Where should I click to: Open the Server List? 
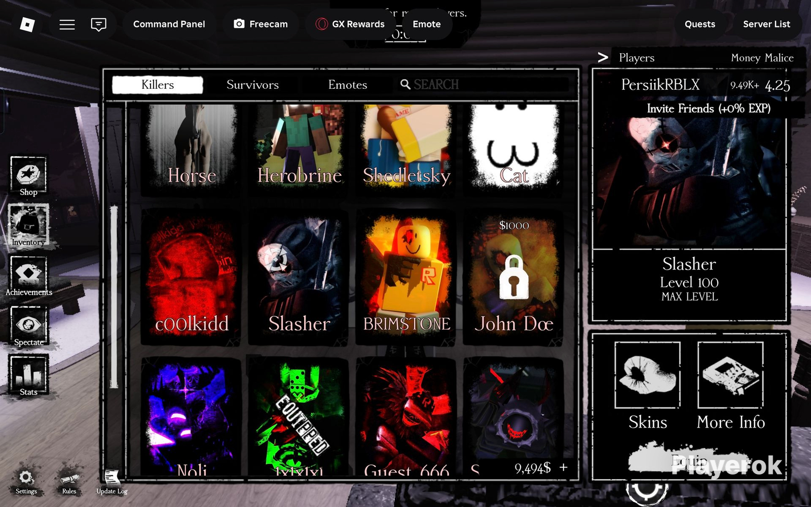(x=766, y=24)
